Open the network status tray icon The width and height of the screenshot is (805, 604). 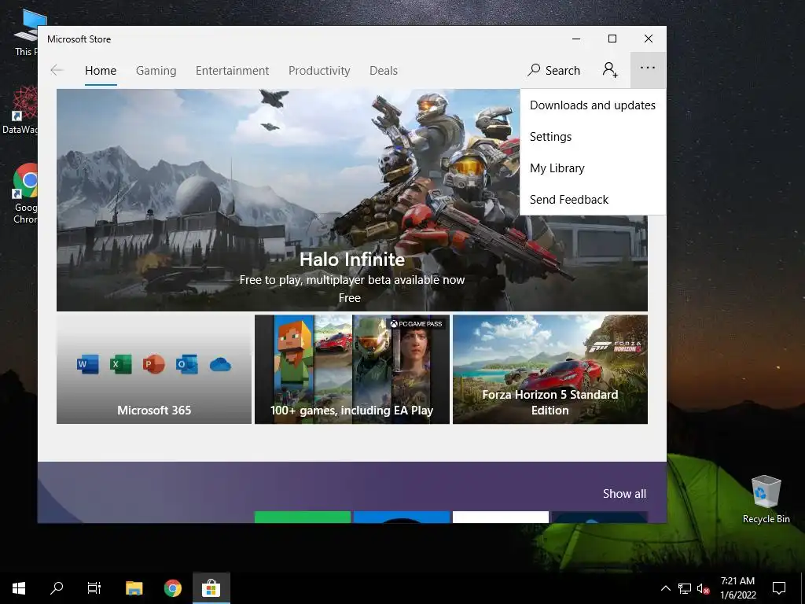click(685, 588)
